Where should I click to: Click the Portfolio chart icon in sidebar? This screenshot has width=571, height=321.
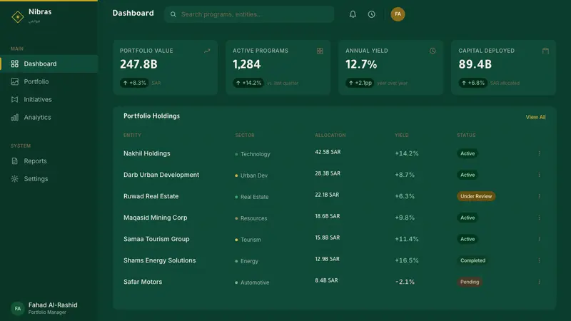[14, 81]
